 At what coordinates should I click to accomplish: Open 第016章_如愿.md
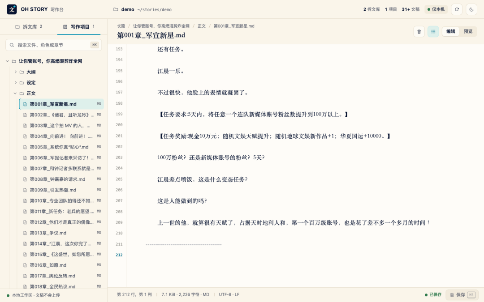tap(61, 265)
